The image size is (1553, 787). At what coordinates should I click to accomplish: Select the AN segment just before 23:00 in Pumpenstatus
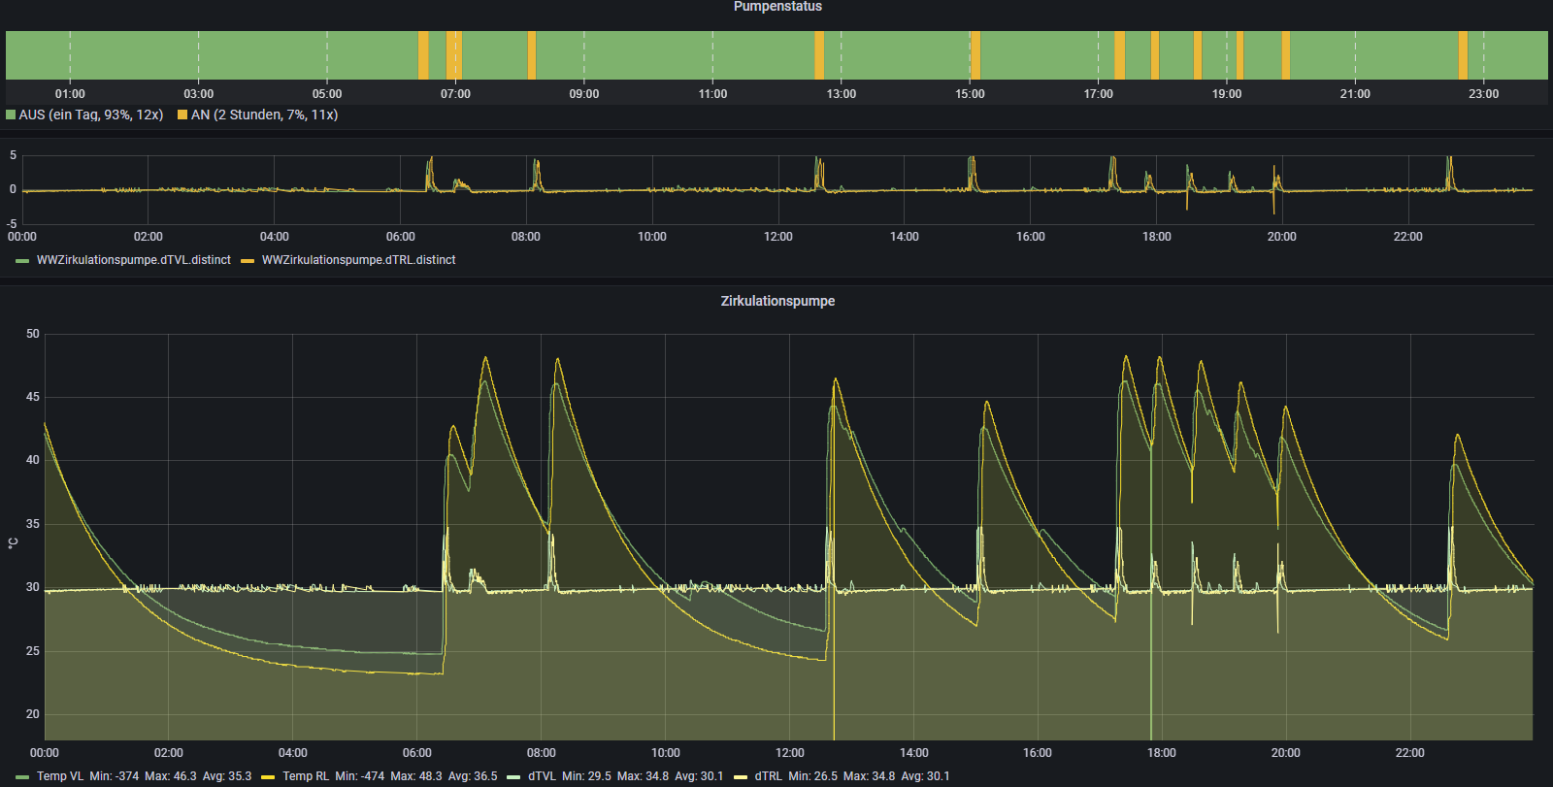pos(1463,54)
